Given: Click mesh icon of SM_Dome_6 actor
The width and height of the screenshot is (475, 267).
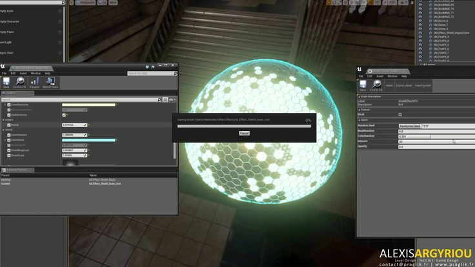Looking at the screenshot, I should click(x=430, y=21).
